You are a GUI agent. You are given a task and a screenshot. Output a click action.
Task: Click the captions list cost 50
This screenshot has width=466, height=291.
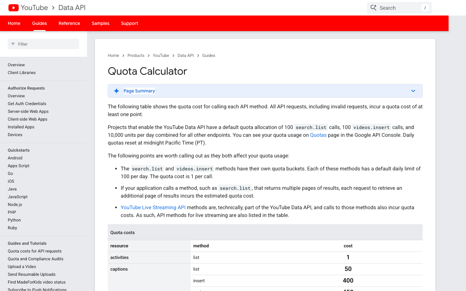(x=348, y=269)
